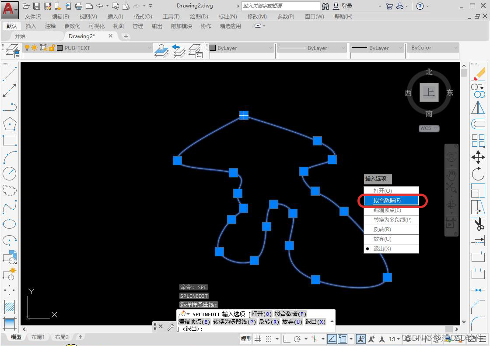
Task: Click the Circle draw tool
Action: click(10, 174)
